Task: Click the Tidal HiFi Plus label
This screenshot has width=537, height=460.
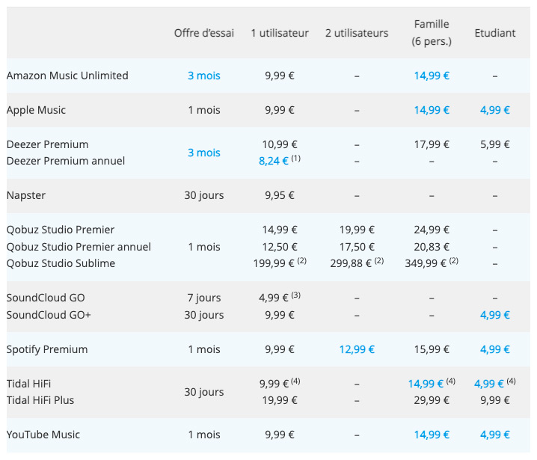Action: click(x=40, y=400)
